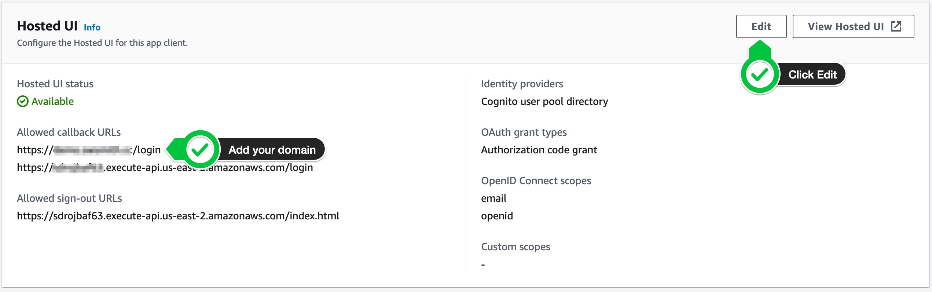Screen dimensions: 932x292
Task: Click Cognito user pool directory value
Action: (x=544, y=101)
